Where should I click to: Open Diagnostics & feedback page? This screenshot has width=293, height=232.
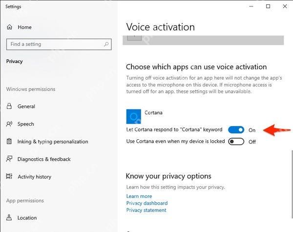(44, 159)
